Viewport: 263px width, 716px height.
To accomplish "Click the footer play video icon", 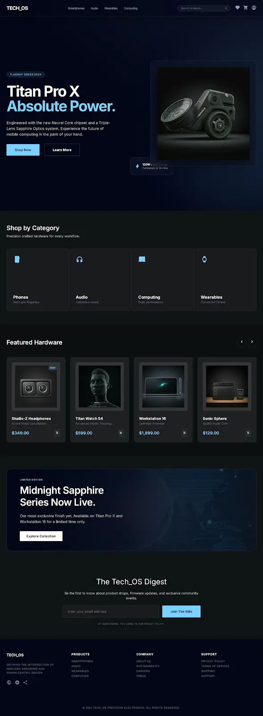I will coord(17,682).
